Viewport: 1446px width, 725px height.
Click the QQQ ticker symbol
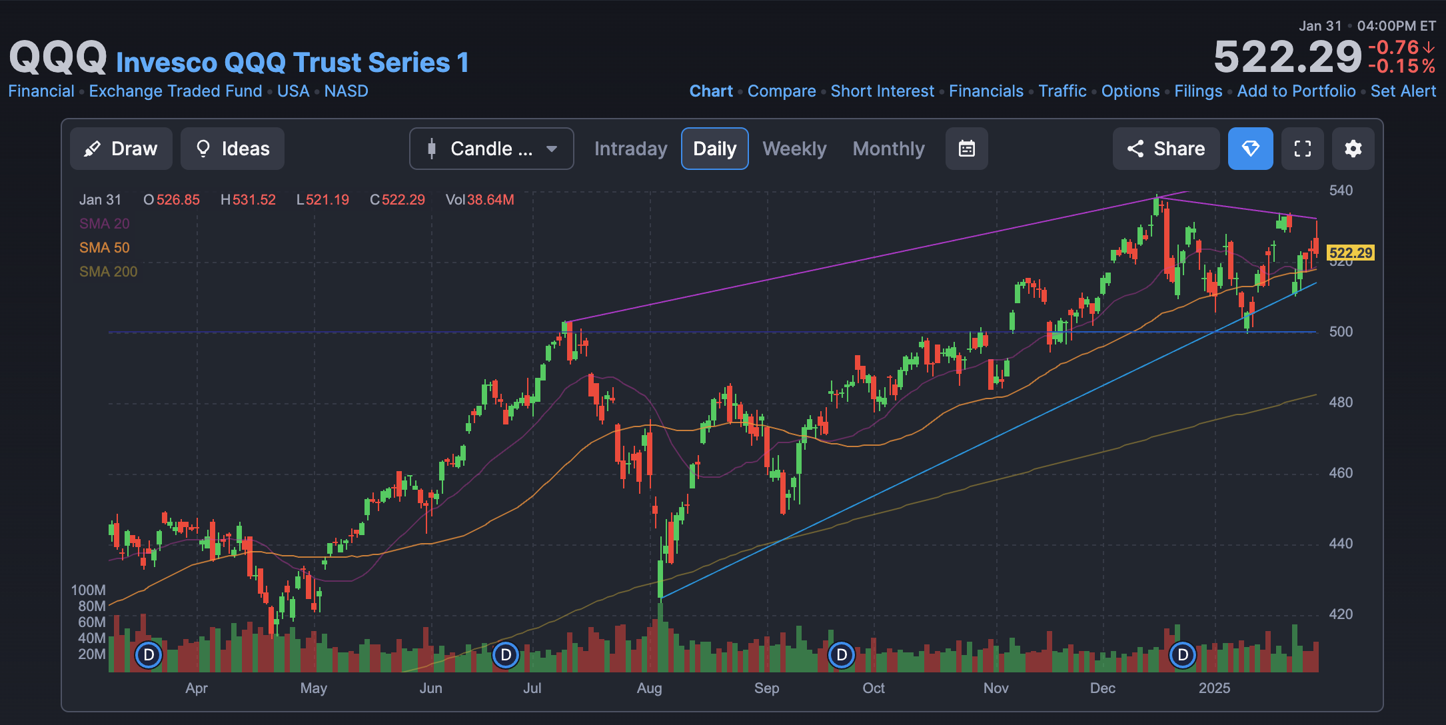point(58,57)
